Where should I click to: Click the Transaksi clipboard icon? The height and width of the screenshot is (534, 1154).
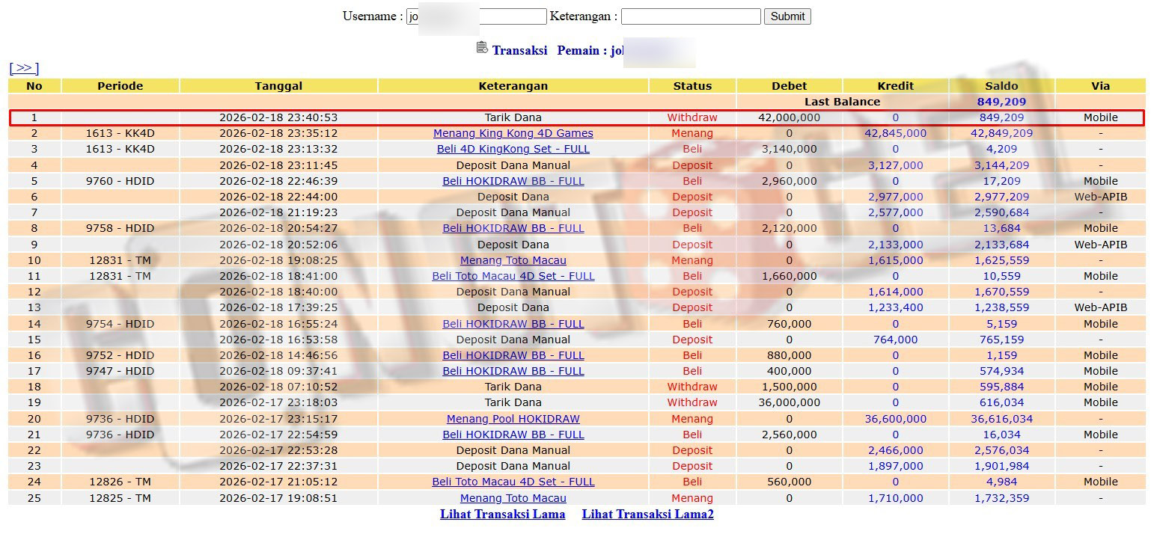point(482,48)
